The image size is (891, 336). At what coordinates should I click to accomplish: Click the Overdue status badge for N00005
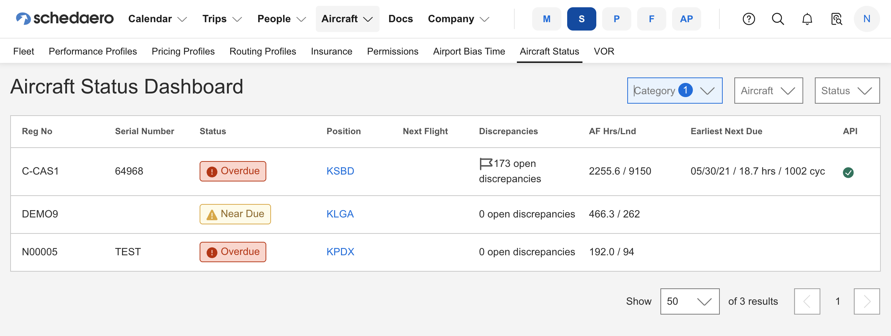click(x=233, y=252)
